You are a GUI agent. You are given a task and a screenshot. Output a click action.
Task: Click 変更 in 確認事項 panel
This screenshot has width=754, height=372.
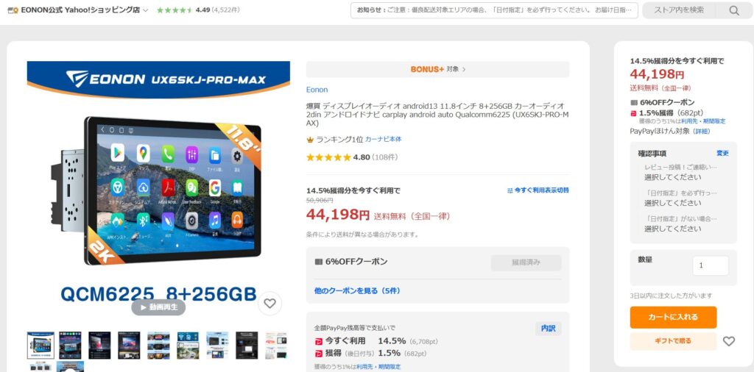(x=722, y=153)
